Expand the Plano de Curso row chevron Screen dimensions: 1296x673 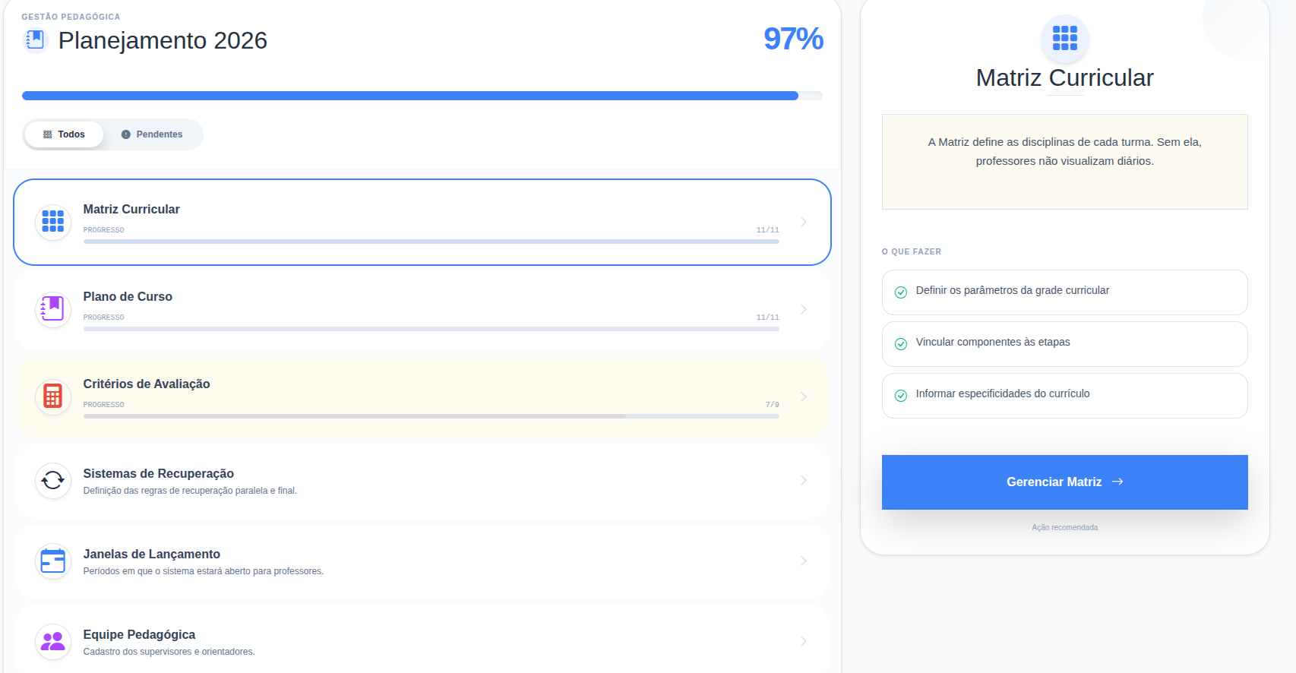tap(804, 309)
